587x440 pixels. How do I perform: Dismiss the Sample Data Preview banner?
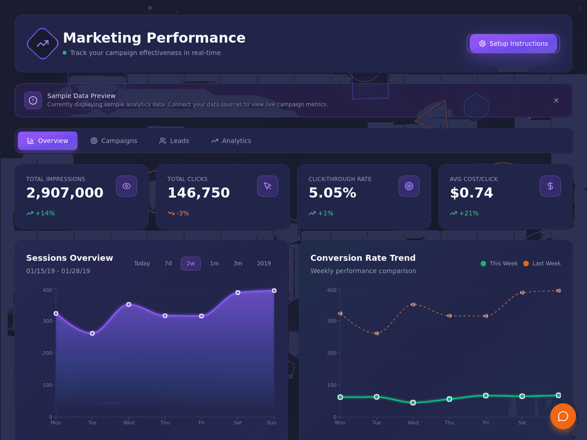[556, 100]
